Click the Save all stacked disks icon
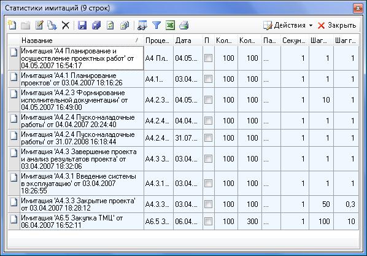Screen dimensions: 367x256 (96, 25)
